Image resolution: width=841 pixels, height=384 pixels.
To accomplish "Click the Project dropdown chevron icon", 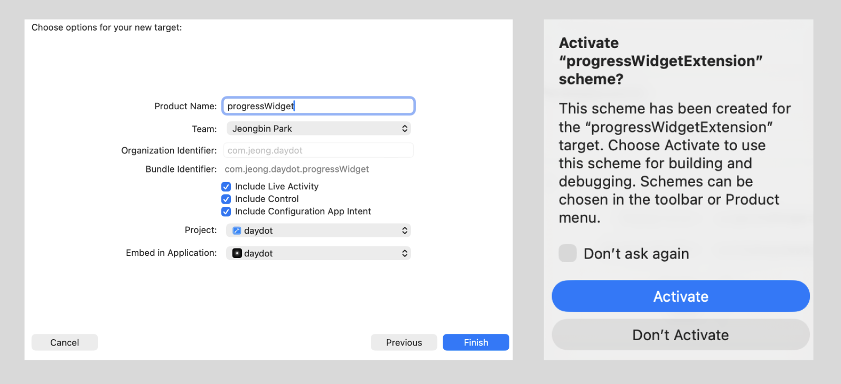I will point(405,230).
